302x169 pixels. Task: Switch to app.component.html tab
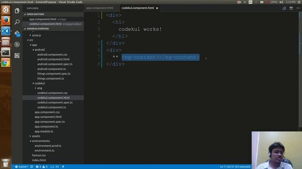(100, 8)
